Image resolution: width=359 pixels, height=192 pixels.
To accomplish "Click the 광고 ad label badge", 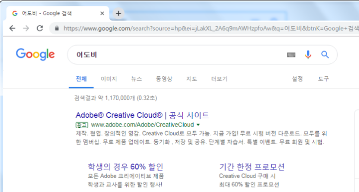I will click(x=82, y=125).
